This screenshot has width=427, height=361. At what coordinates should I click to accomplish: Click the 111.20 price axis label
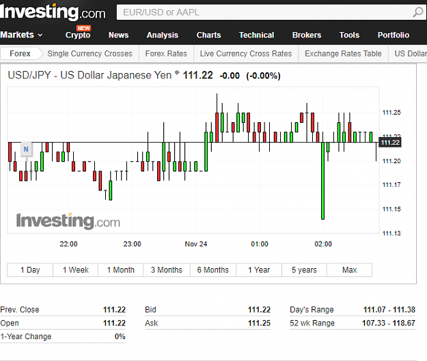391,161
